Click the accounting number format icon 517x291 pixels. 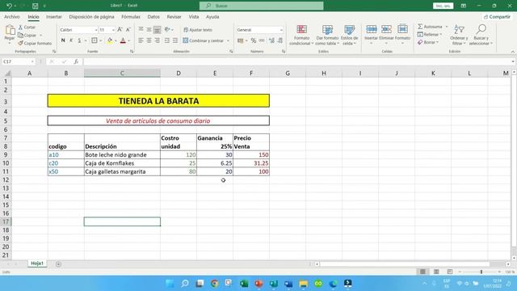click(241, 40)
